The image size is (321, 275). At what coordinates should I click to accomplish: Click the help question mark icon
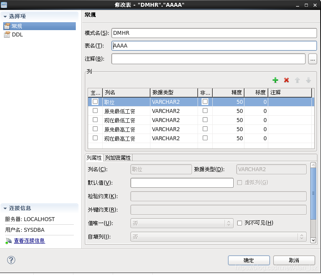(11, 260)
